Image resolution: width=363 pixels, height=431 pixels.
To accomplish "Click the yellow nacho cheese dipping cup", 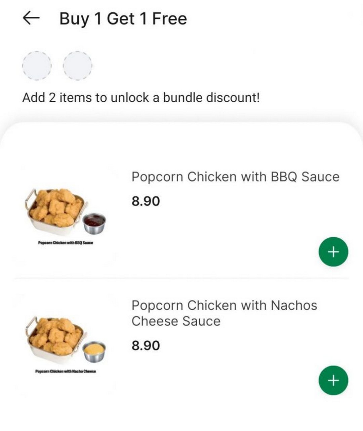I will coord(94,350).
